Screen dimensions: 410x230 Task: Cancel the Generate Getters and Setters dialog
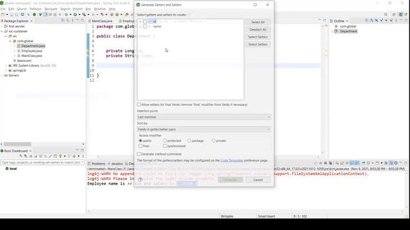coord(258,180)
